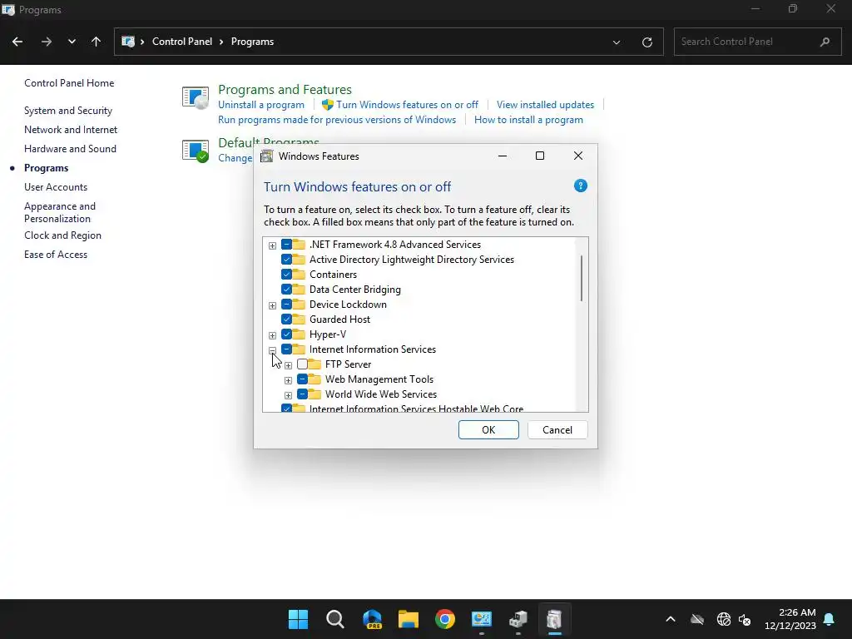The image size is (852, 639).
Task: Click the Uninstall a program link
Action: coord(260,104)
